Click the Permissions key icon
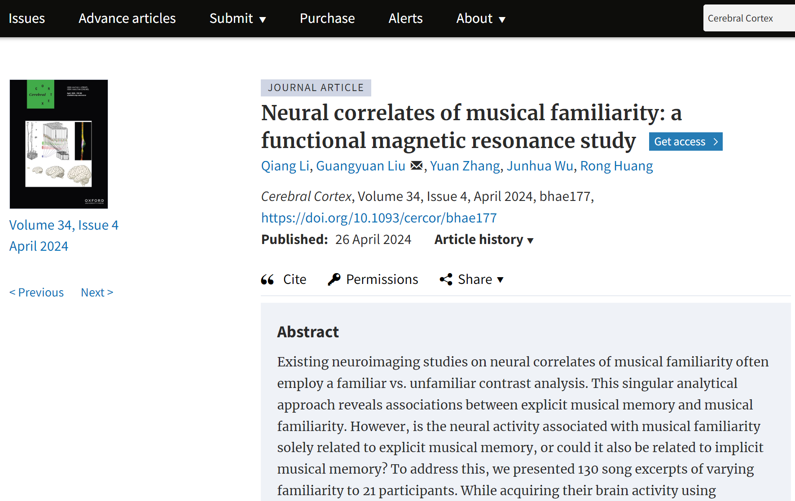This screenshot has height=501, width=795. [334, 279]
